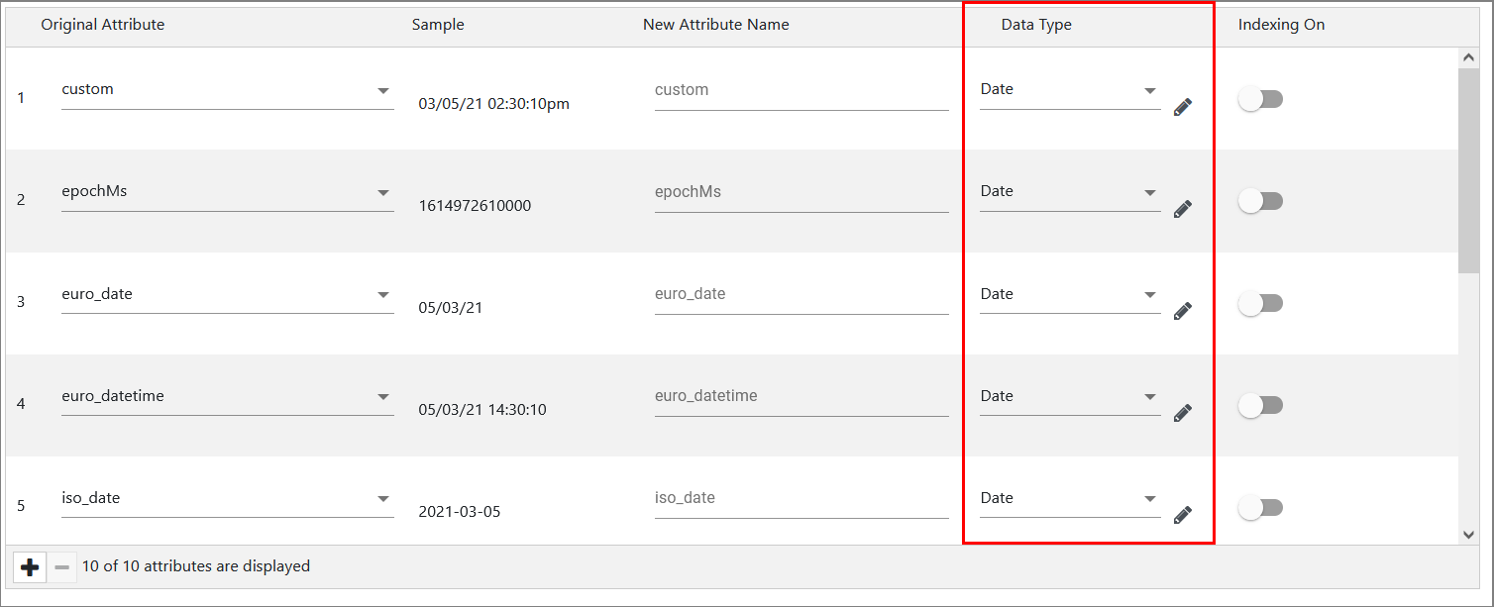Edit the Date format for custom attribute
Image resolution: width=1494 pixels, height=607 pixels.
click(x=1183, y=107)
